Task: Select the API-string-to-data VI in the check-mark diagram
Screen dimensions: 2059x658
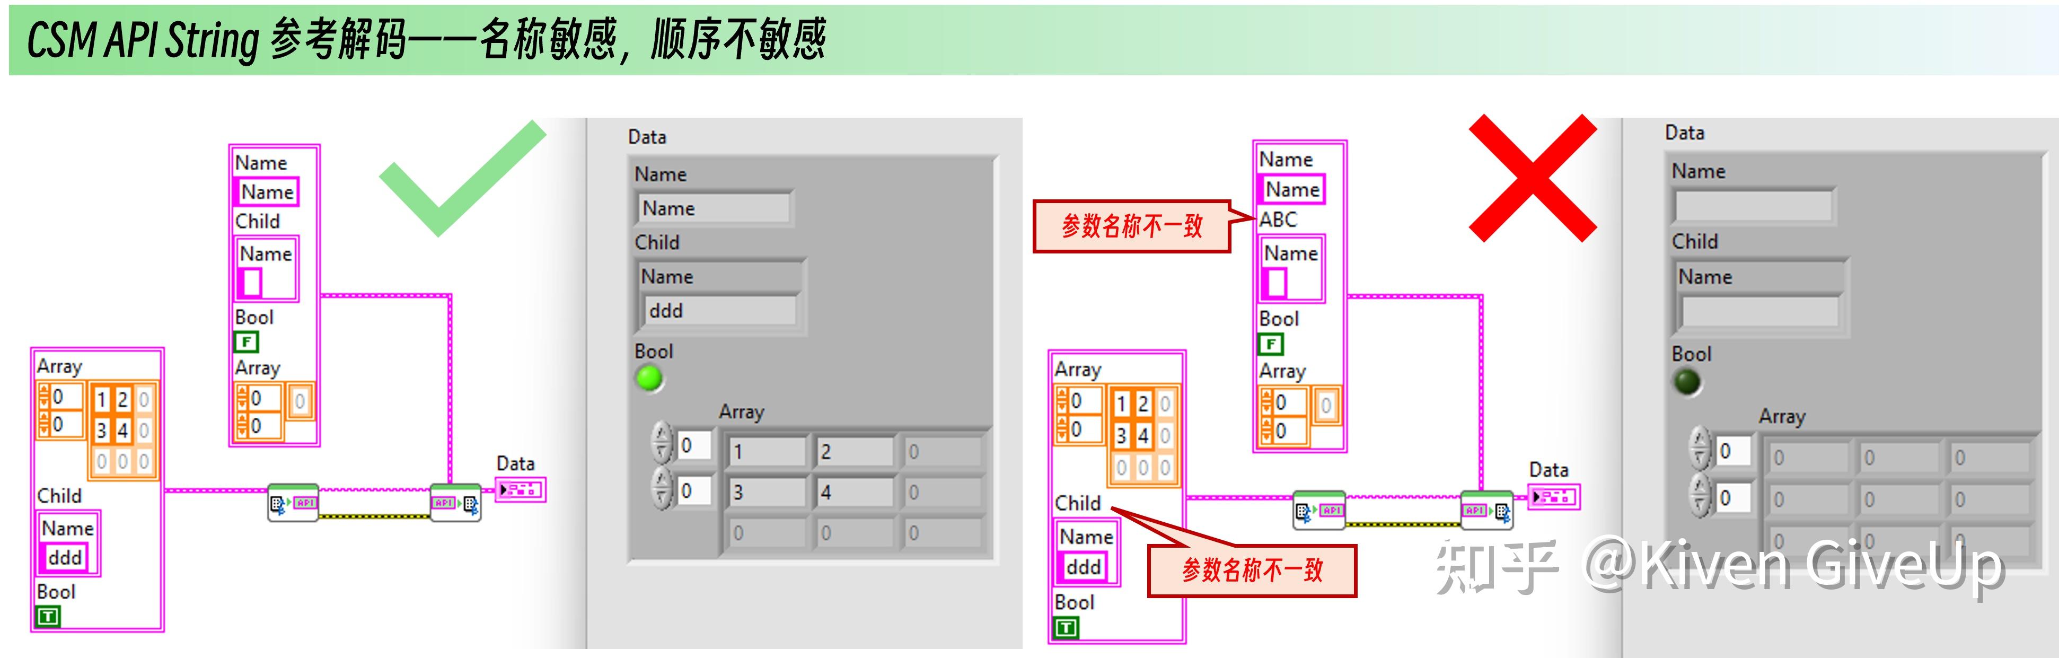Action: [x=455, y=502]
